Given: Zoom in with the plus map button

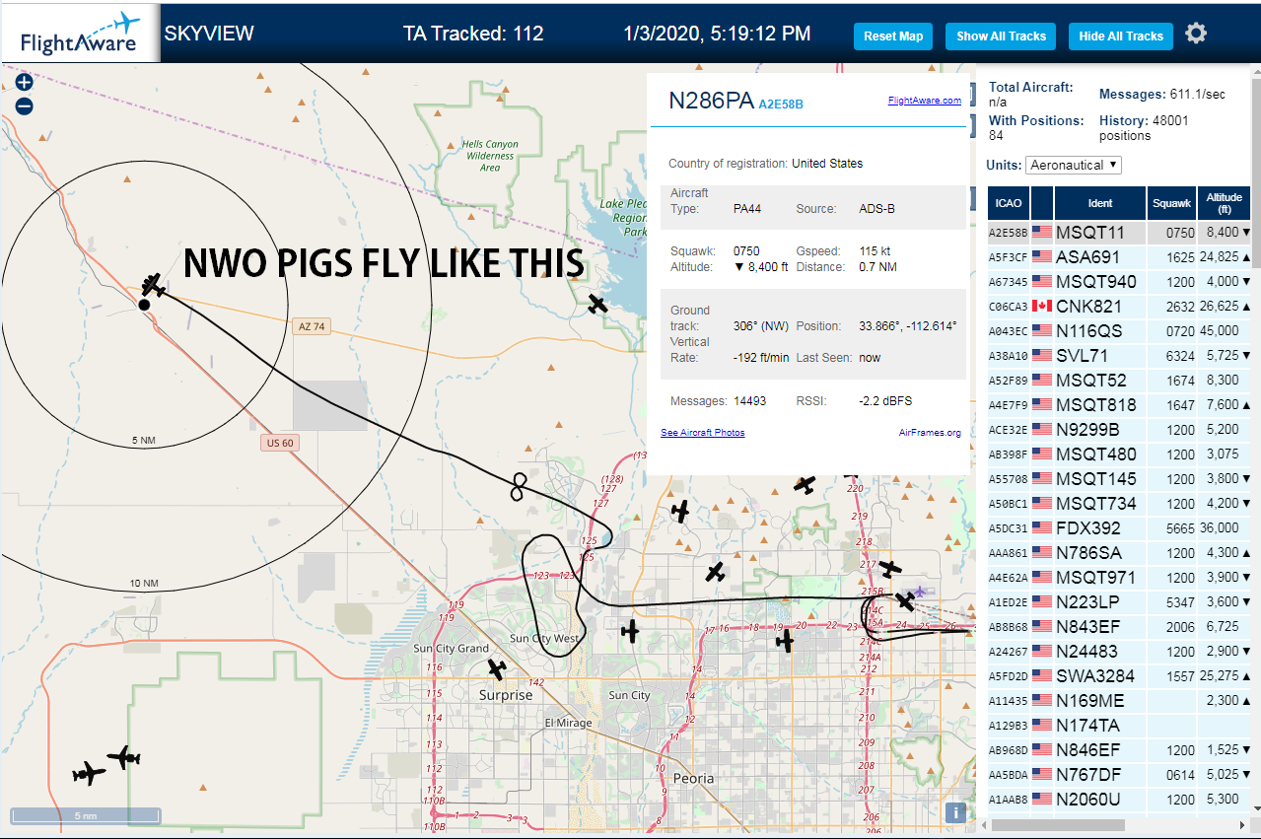Looking at the screenshot, I should click(x=25, y=83).
